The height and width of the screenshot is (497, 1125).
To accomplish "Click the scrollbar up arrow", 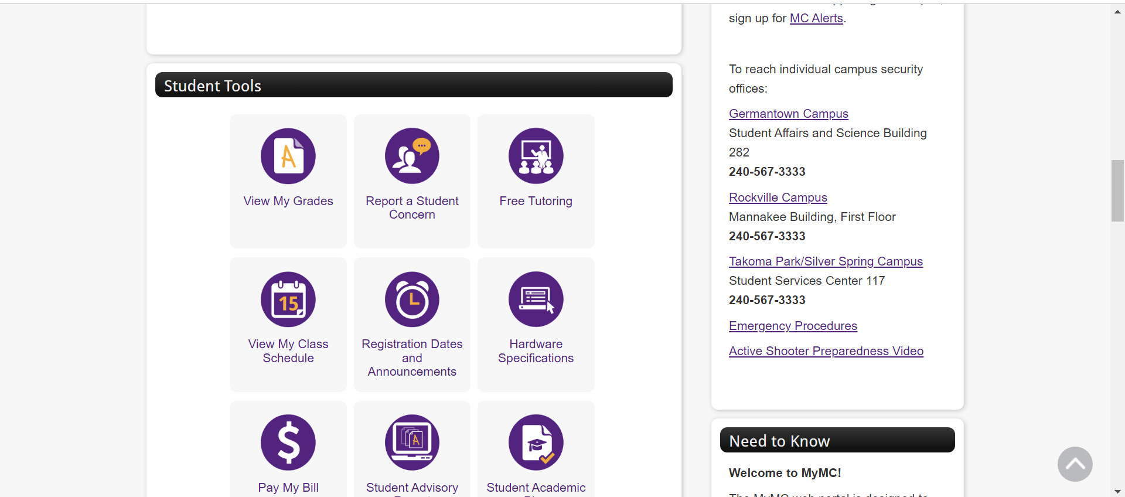I will [x=1117, y=12].
